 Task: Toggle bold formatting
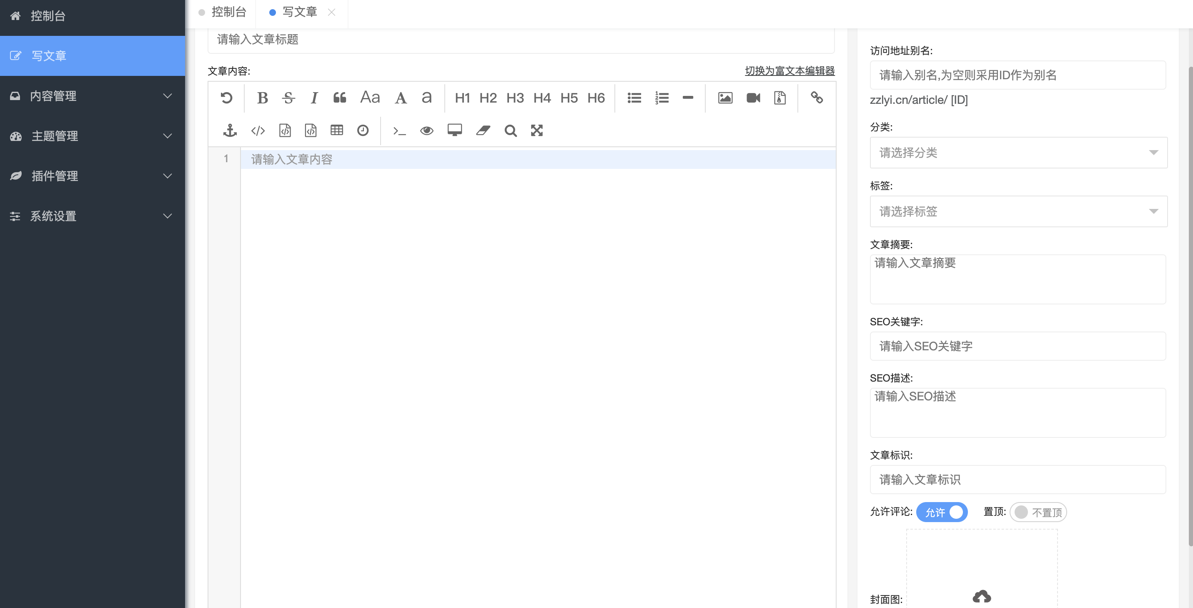click(x=262, y=98)
